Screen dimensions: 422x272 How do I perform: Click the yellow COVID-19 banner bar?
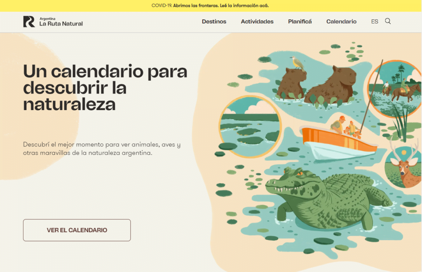(x=211, y=6)
